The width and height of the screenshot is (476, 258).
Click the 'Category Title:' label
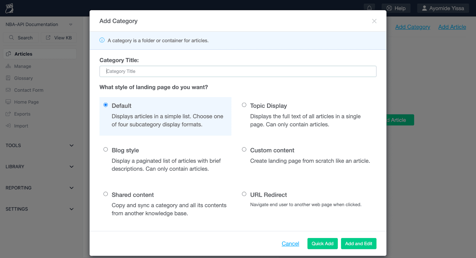[119, 60]
